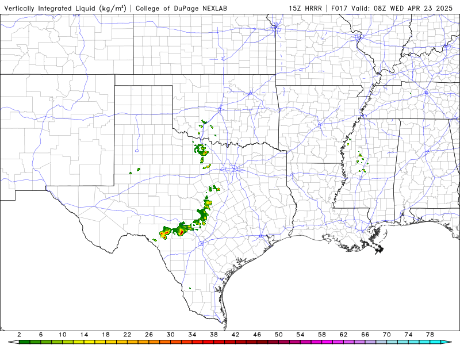Viewport: 460px width, 345px height.
Task: Click the color scale label '38'
Action: (214, 335)
